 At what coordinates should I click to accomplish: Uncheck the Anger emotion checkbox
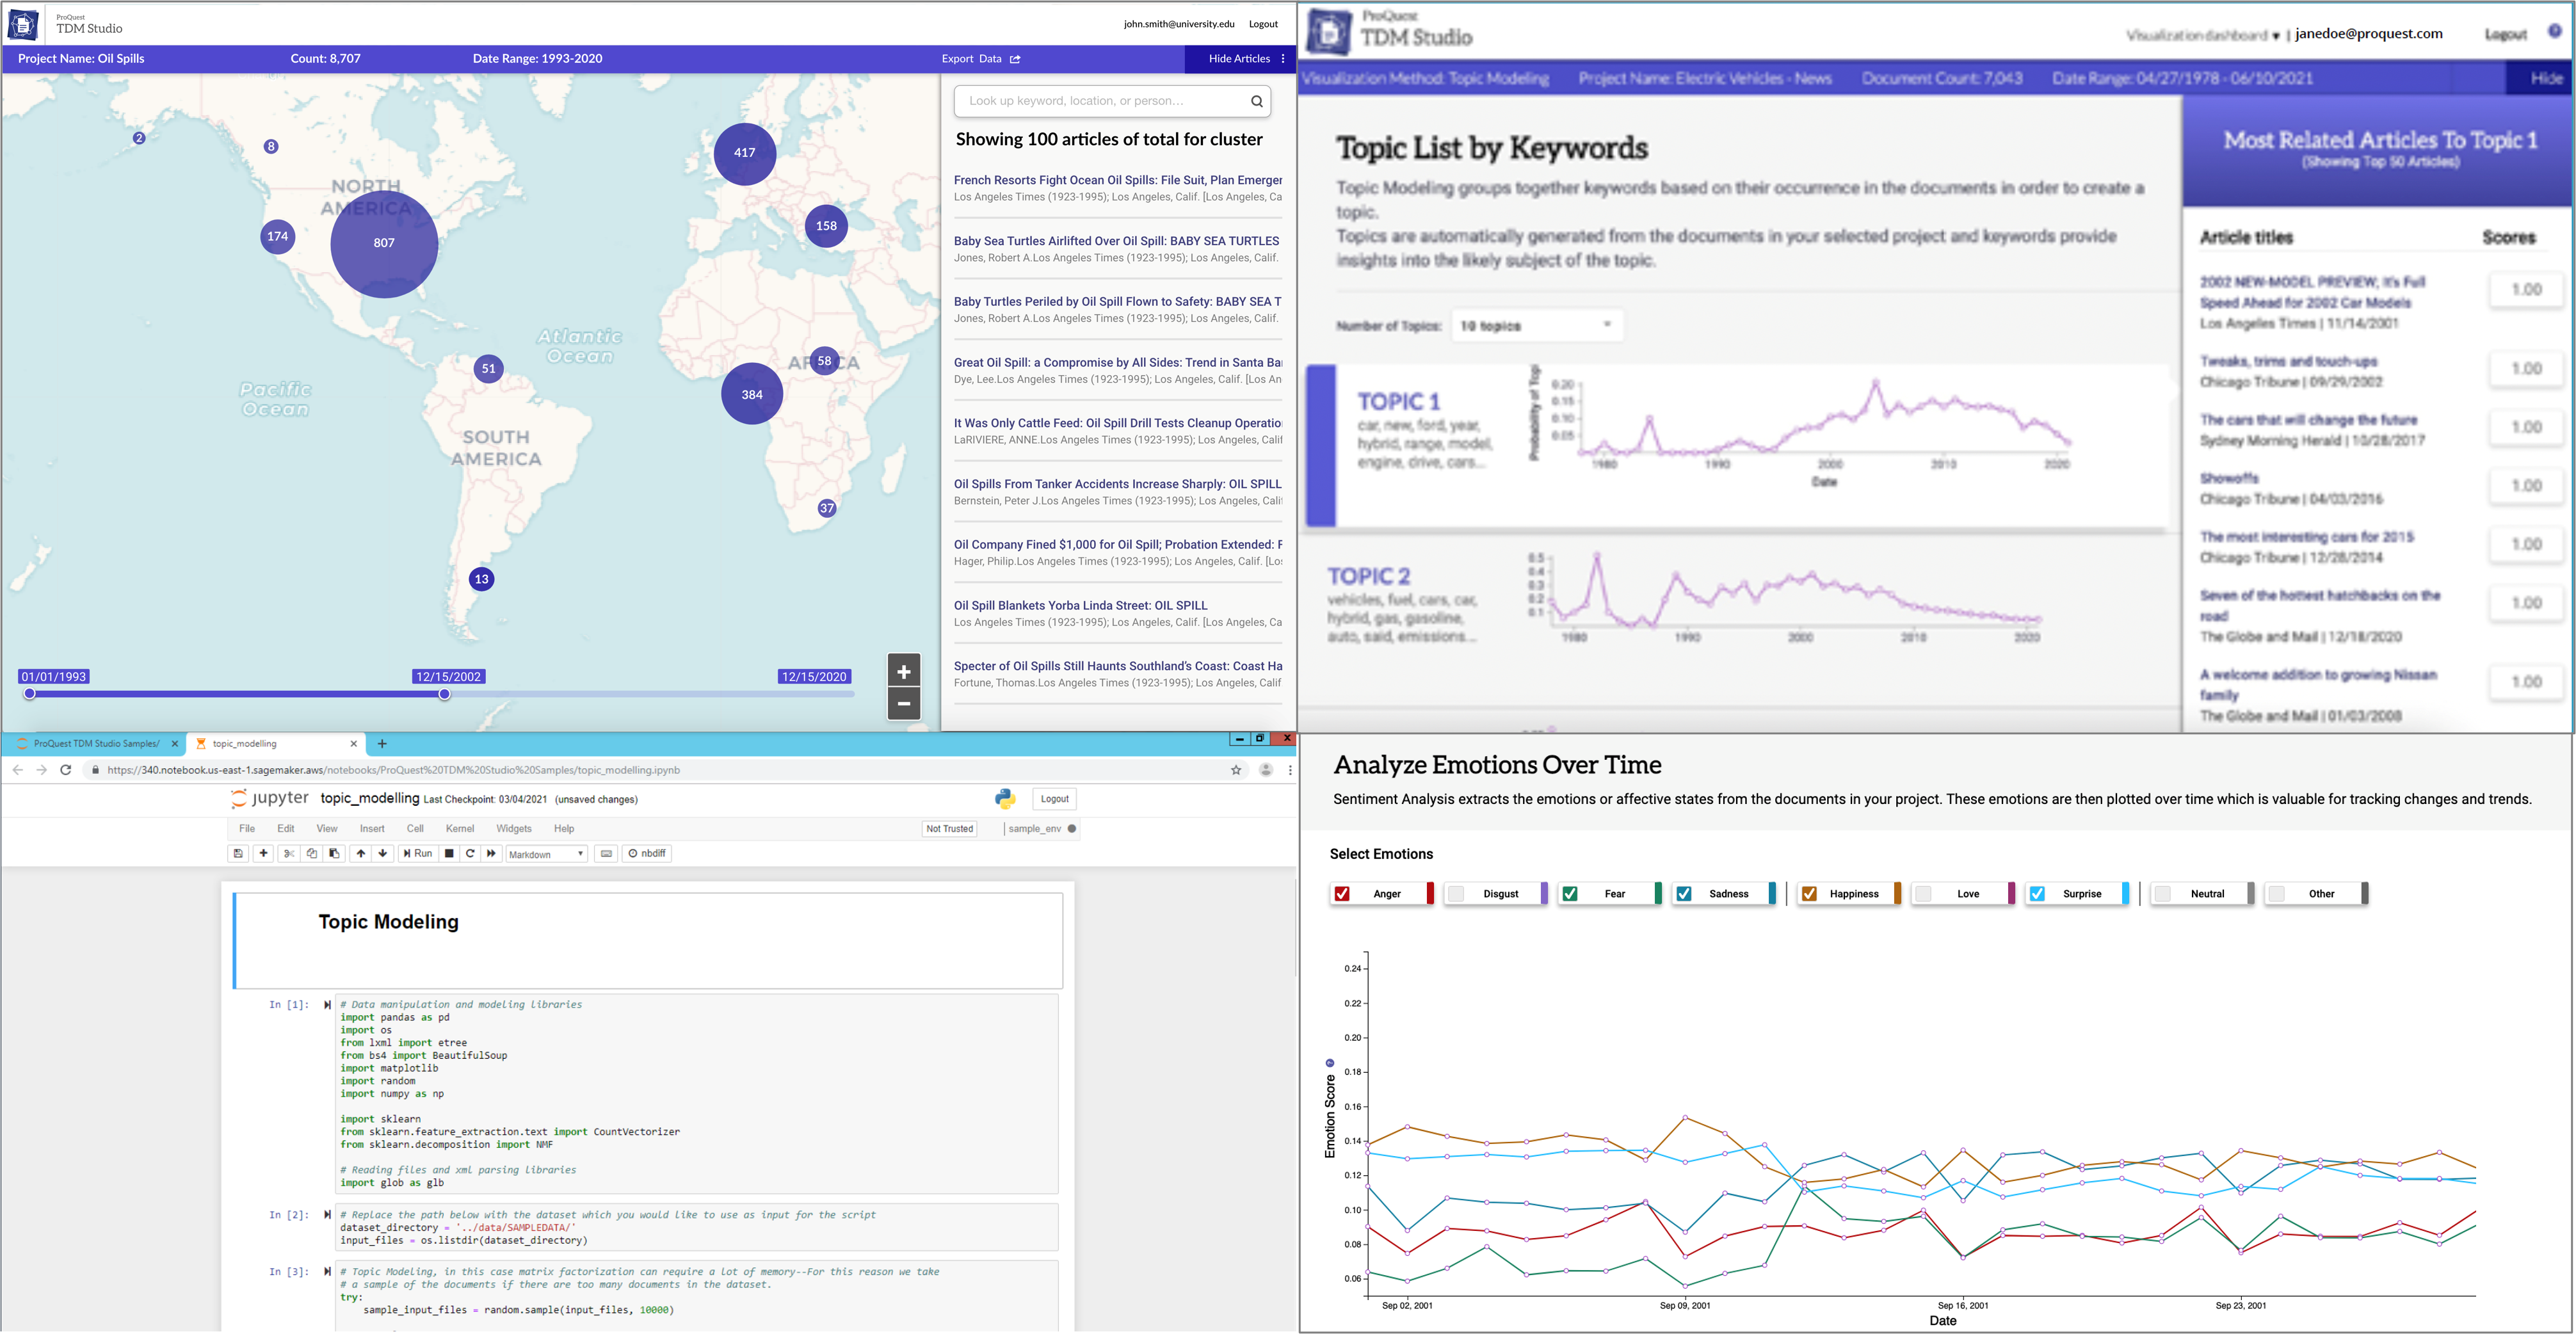tap(1342, 893)
